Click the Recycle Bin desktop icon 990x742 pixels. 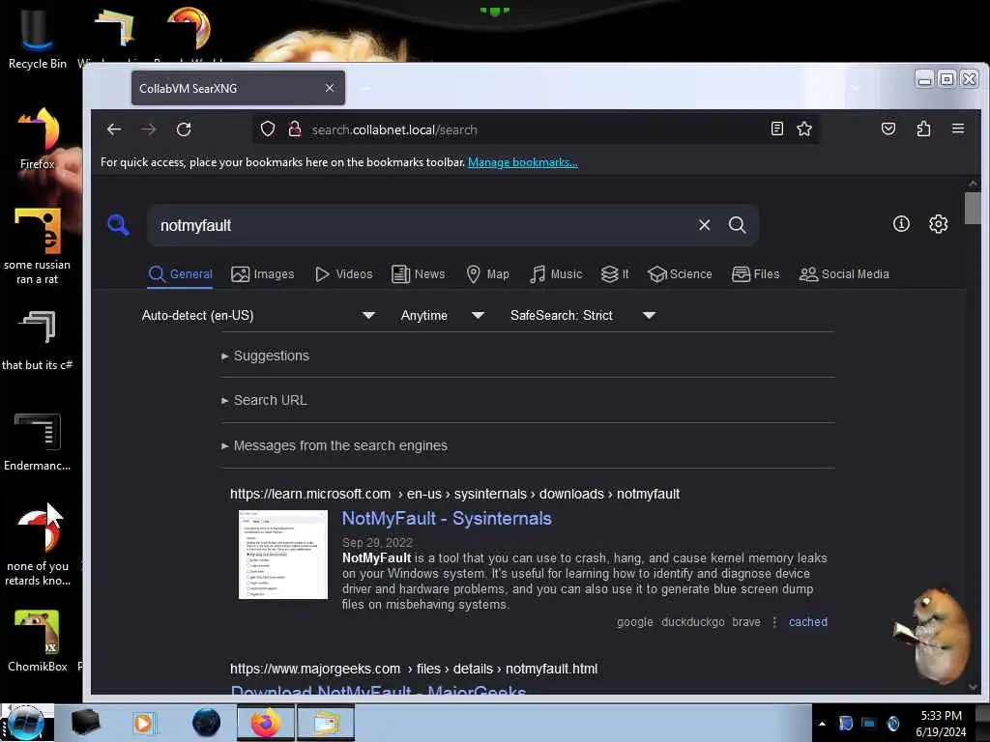click(x=38, y=38)
